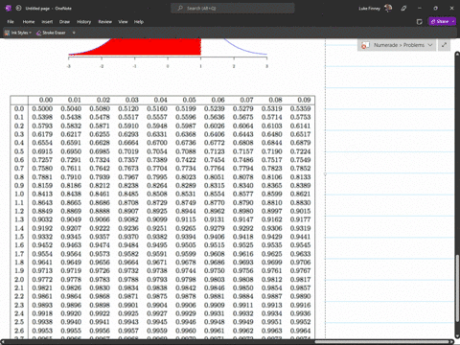Click the cell value 0.9772
460x345 pixels.
coord(42,280)
